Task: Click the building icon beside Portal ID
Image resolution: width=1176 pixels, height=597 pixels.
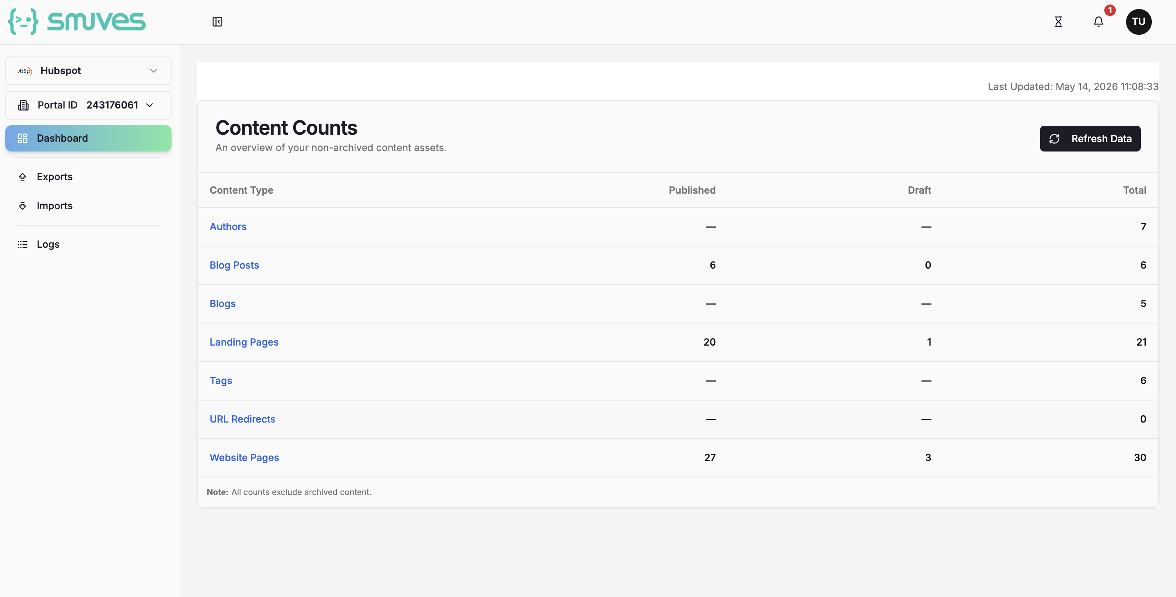Action: coord(23,105)
